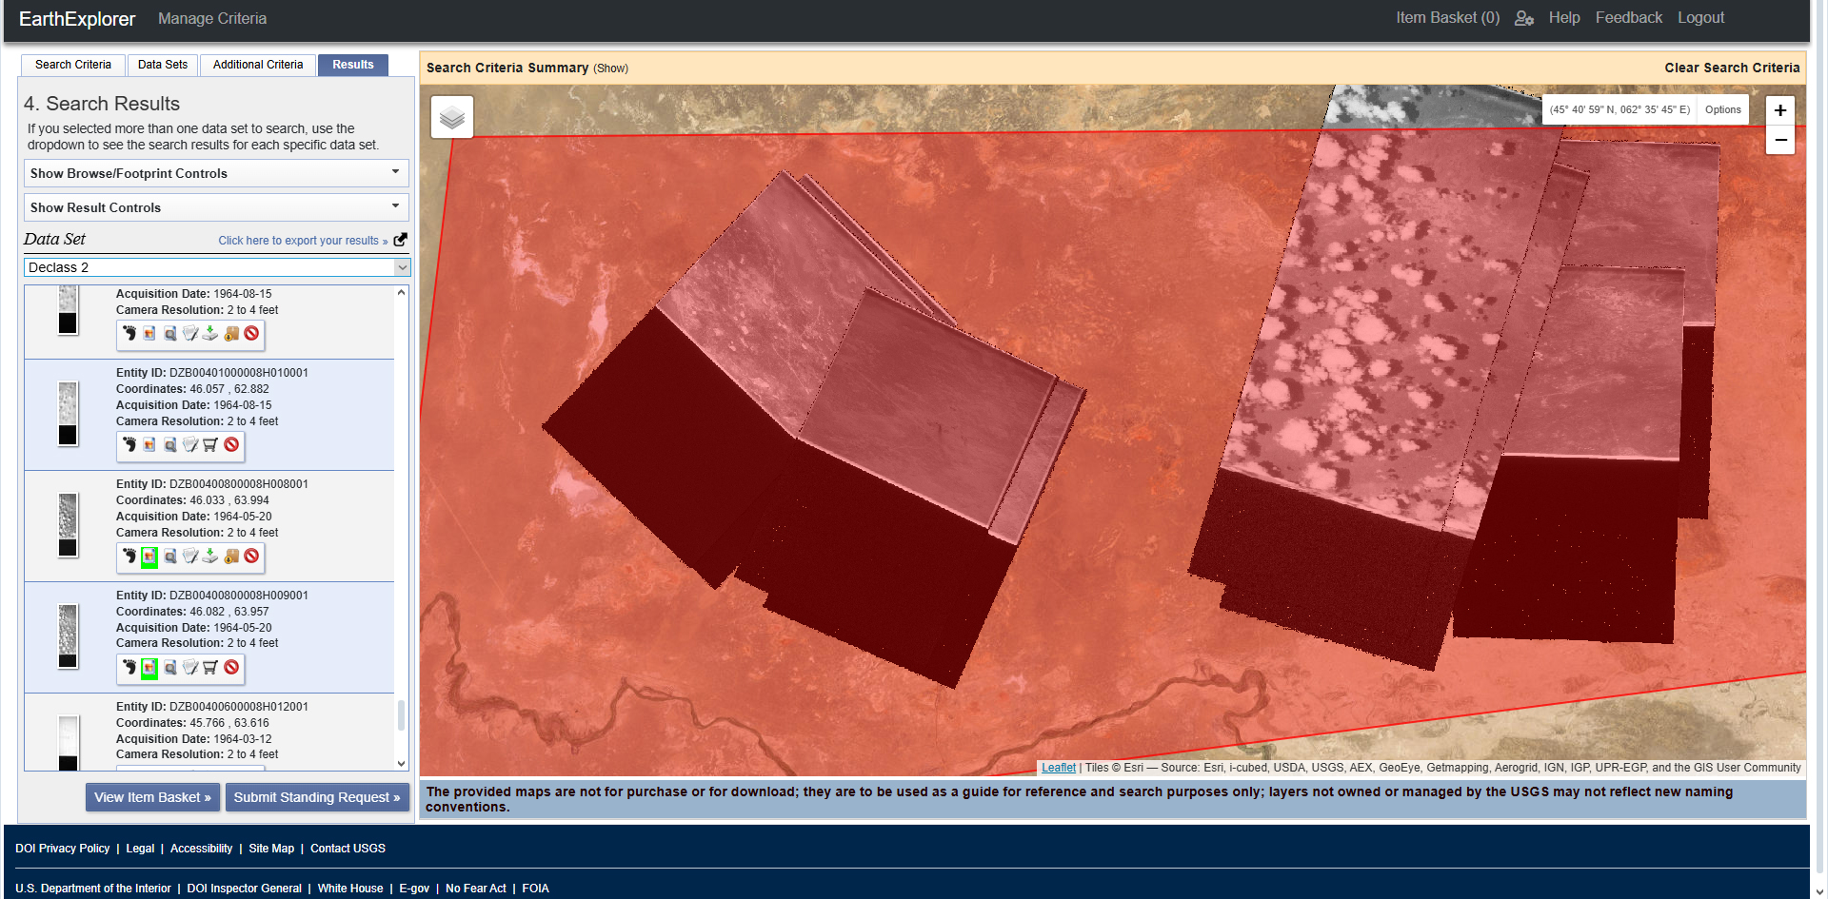Toggle browse overlay for DZB00401000008H010001
The image size is (1828, 899).
tap(149, 444)
